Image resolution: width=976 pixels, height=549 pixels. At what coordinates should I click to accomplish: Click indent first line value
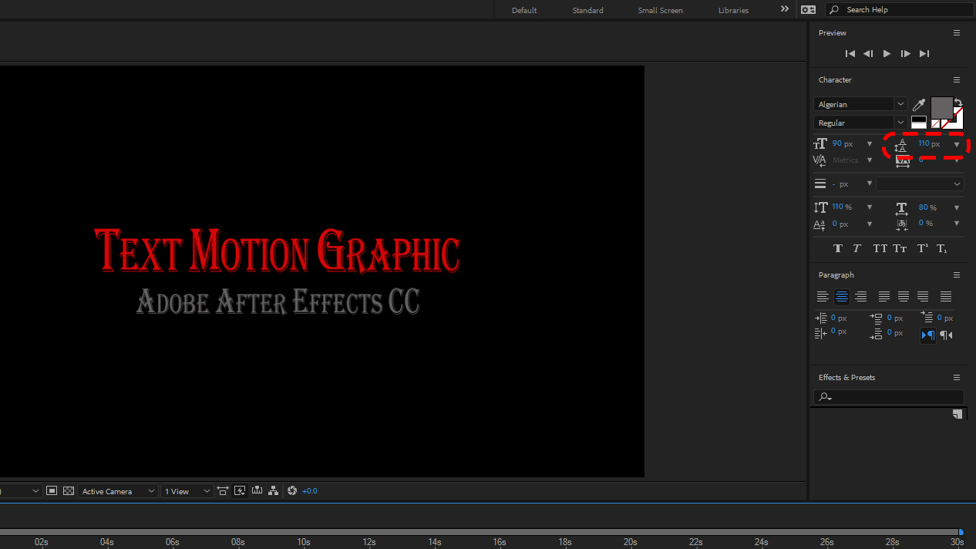947,318
